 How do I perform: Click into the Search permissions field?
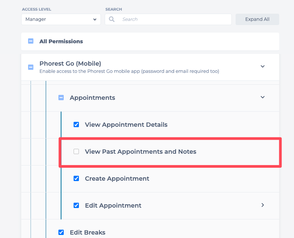pyautogui.click(x=175, y=19)
